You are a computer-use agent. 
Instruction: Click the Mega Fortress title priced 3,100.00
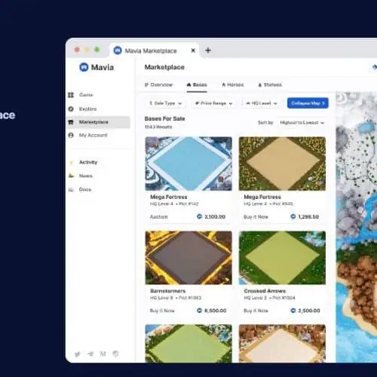tap(169, 197)
